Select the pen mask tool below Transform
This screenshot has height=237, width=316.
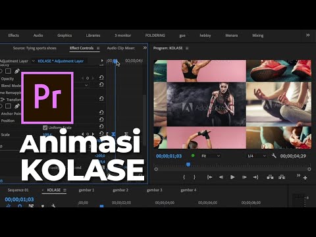pyautogui.click(x=17, y=106)
